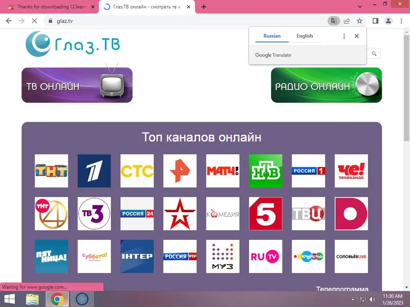Open the ТВЦ channel logo

tap(309, 213)
